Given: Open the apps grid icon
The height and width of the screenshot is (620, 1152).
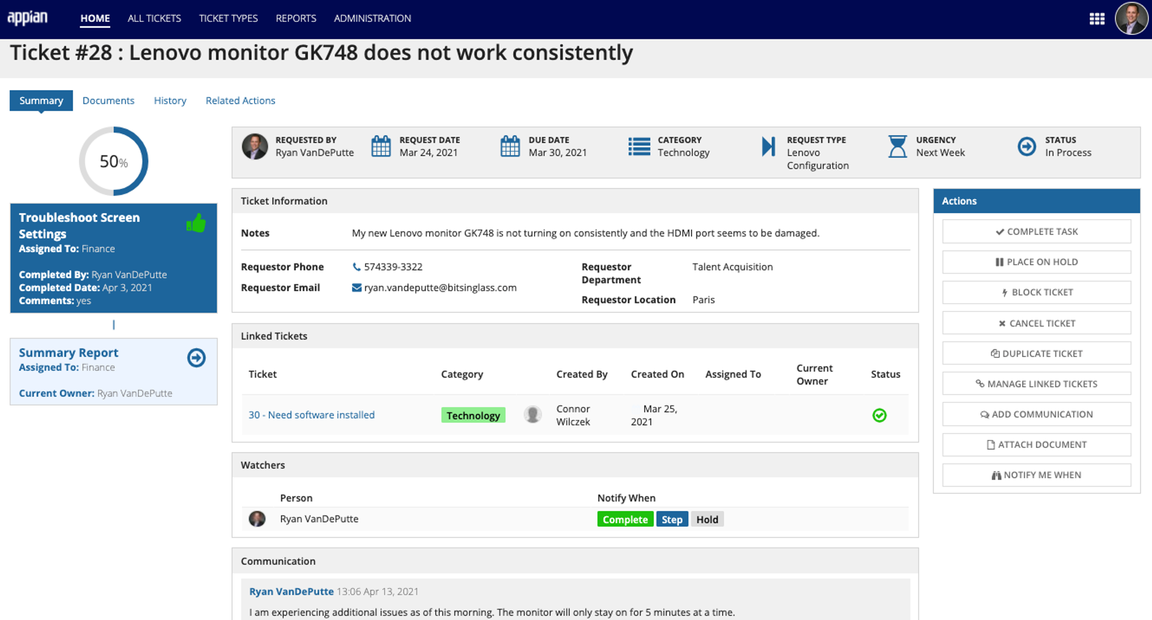Looking at the screenshot, I should click(1096, 19).
